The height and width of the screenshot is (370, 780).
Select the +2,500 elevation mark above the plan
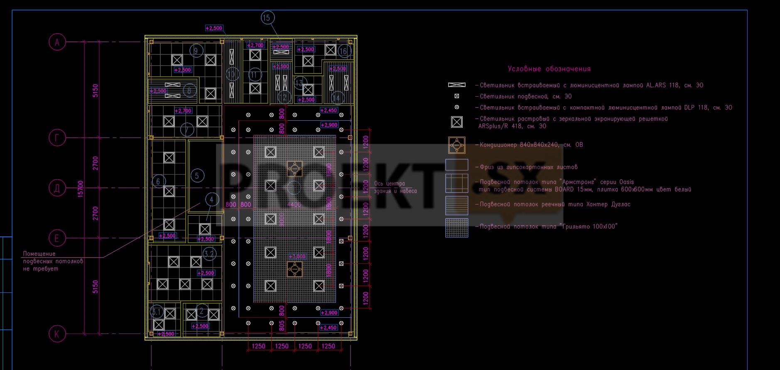(214, 28)
